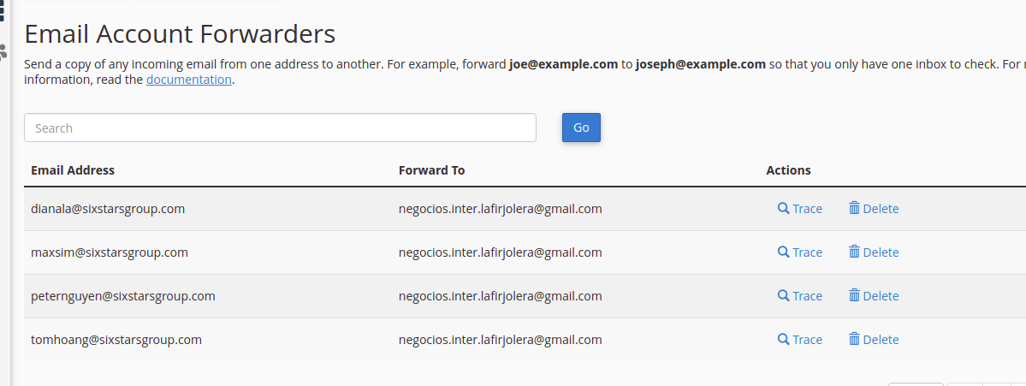Open the user manager sidebar icon
This screenshot has height=386, width=1026.
[x=3, y=52]
